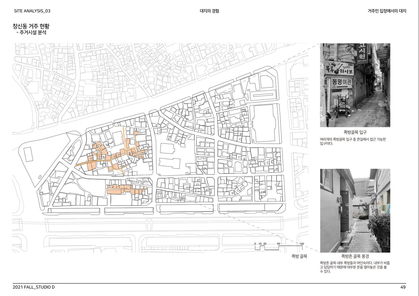Image resolution: width=419 pixels, height=296 pixels.
Task: Open the jjokbang village alley photo thumbnail
Action: click(355, 211)
